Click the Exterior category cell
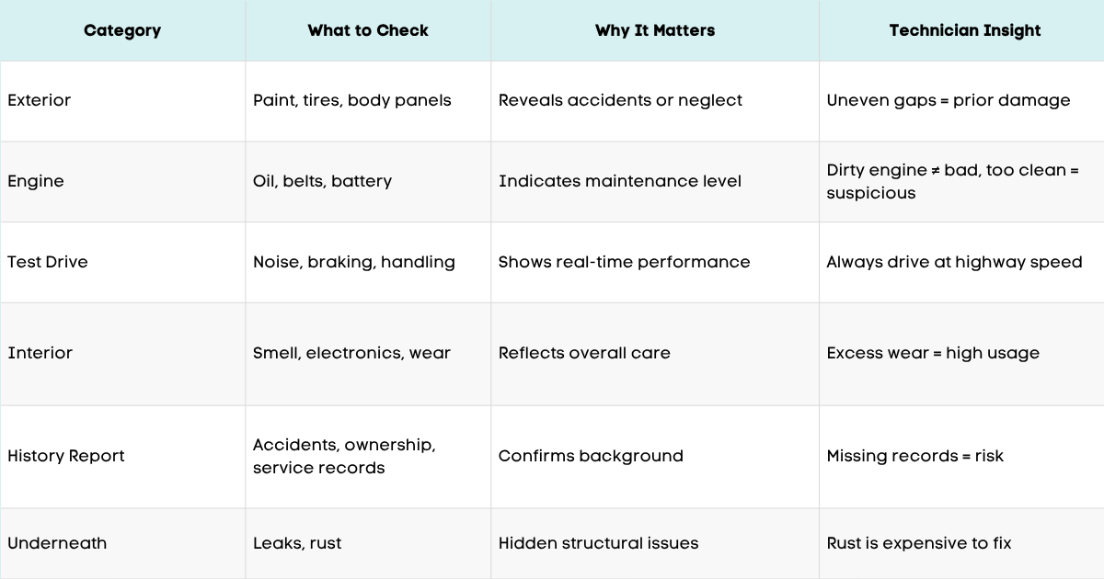The image size is (1104, 579). pos(40,100)
